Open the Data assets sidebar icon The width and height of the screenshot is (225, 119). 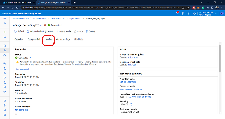[x=5, y=64]
